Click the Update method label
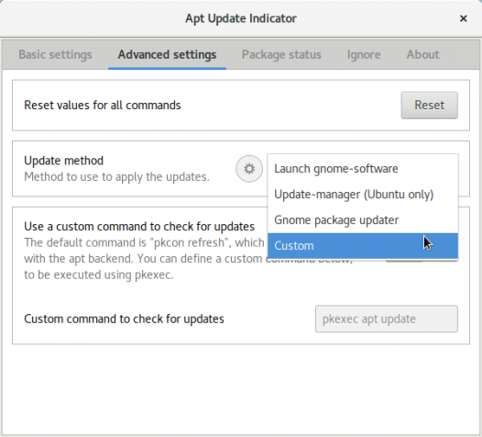482x437 pixels. (x=63, y=161)
